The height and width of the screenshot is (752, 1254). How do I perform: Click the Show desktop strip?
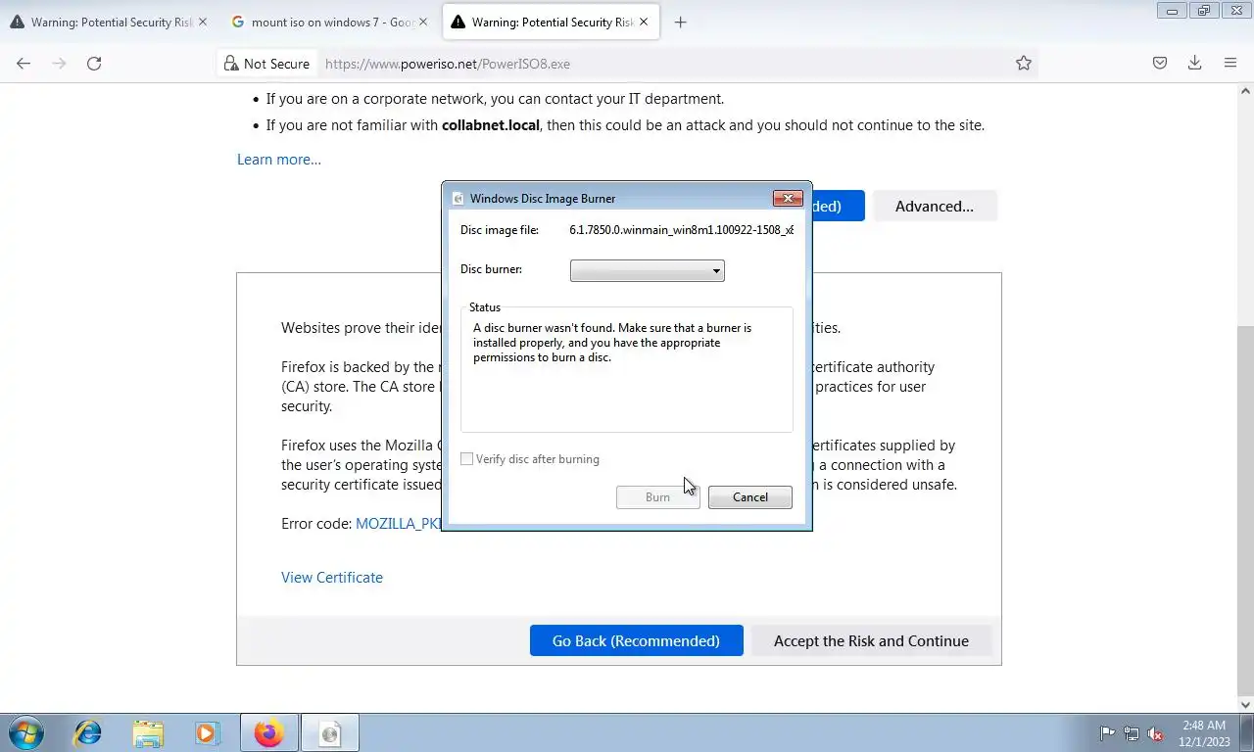(1247, 732)
